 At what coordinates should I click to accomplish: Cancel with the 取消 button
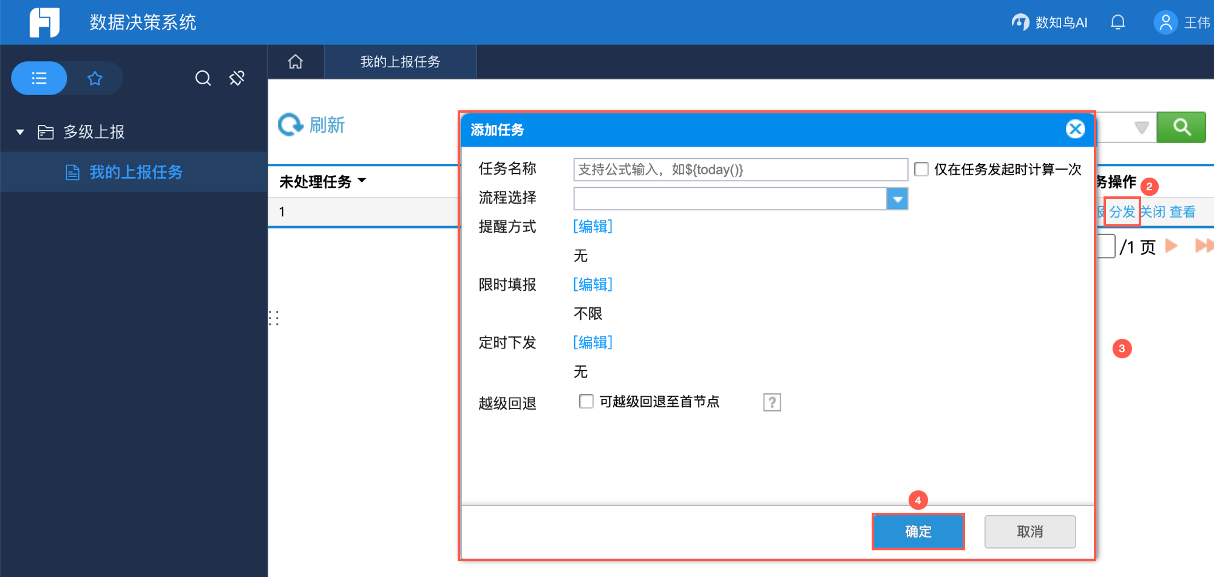[x=1030, y=532]
